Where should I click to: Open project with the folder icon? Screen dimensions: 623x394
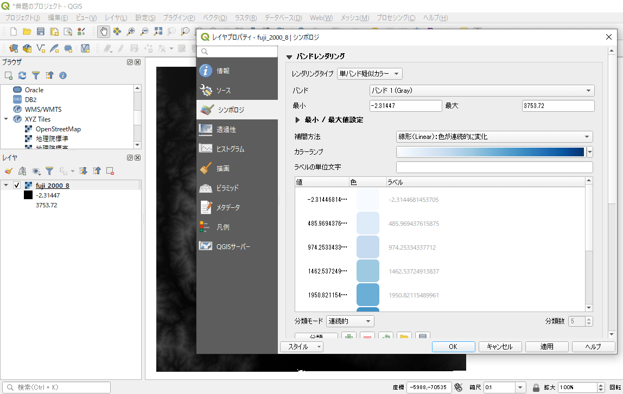pos(27,31)
